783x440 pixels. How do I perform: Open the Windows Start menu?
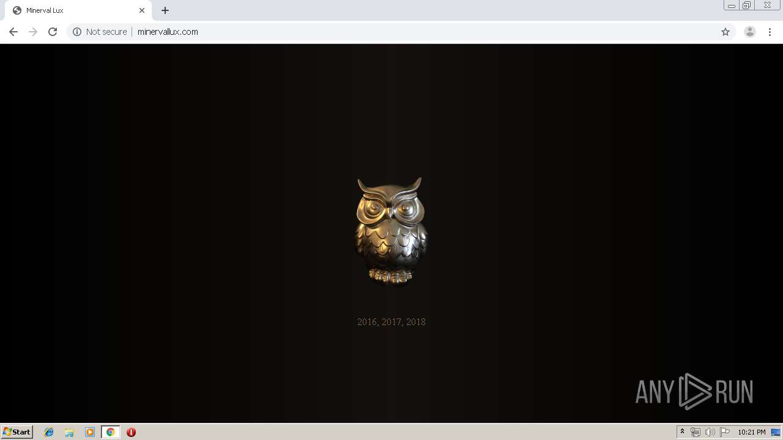coord(17,432)
